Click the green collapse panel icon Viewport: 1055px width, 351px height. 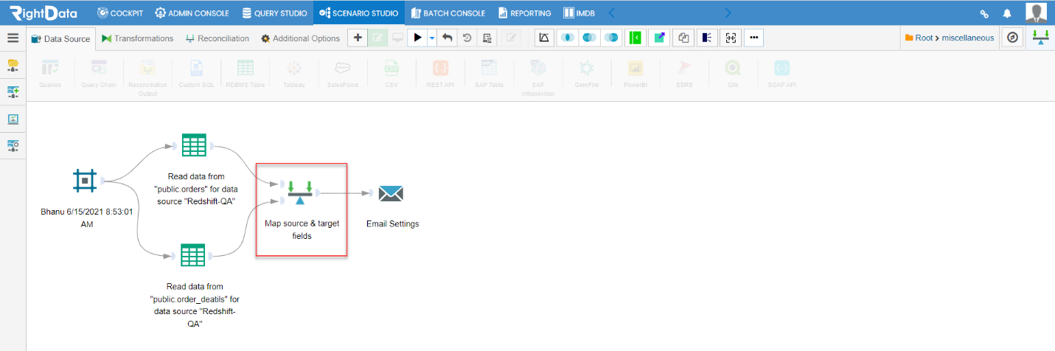click(635, 38)
